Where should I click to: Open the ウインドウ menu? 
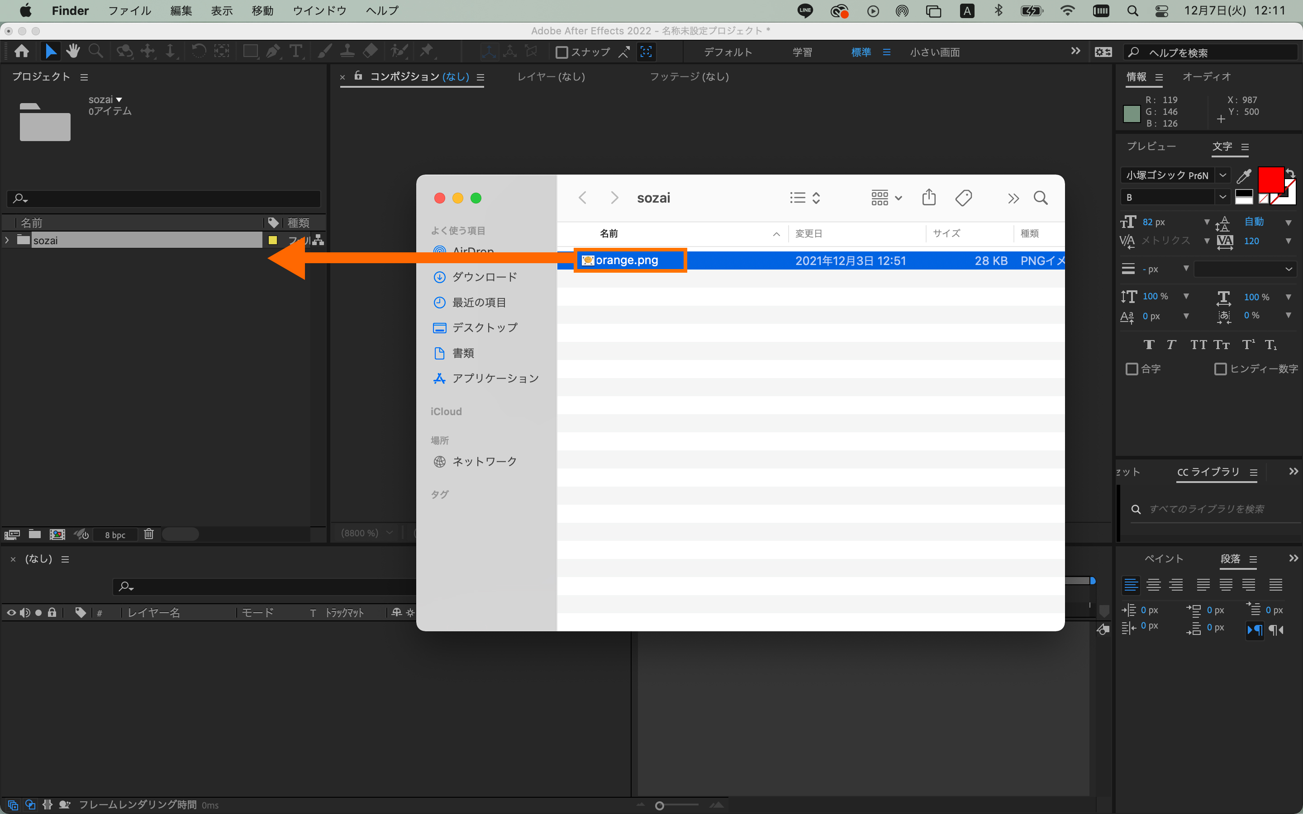tap(319, 11)
